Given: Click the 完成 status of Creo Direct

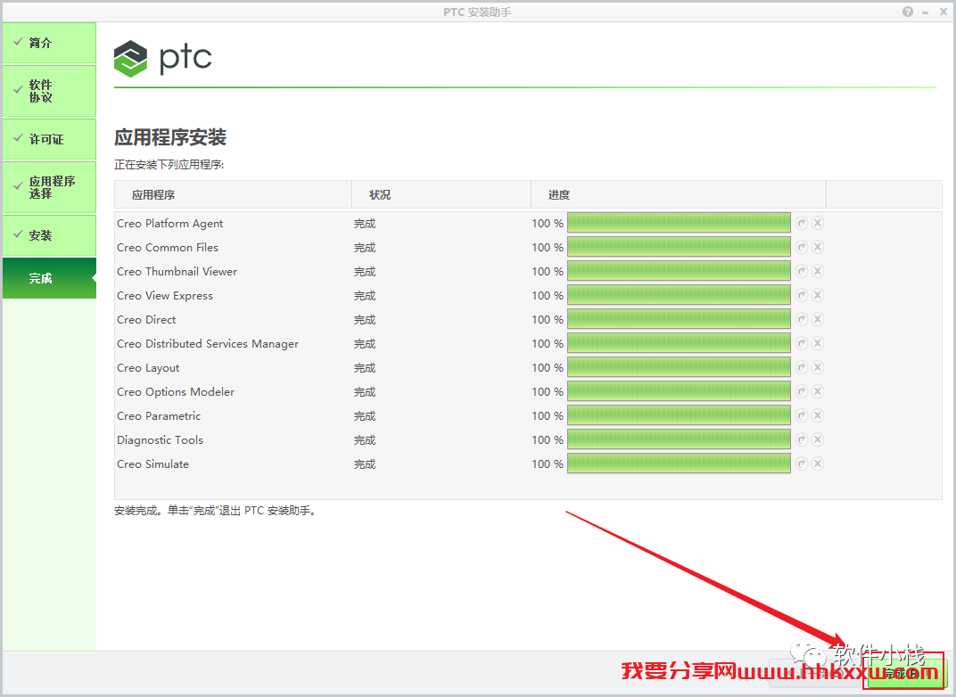Looking at the screenshot, I should (365, 320).
